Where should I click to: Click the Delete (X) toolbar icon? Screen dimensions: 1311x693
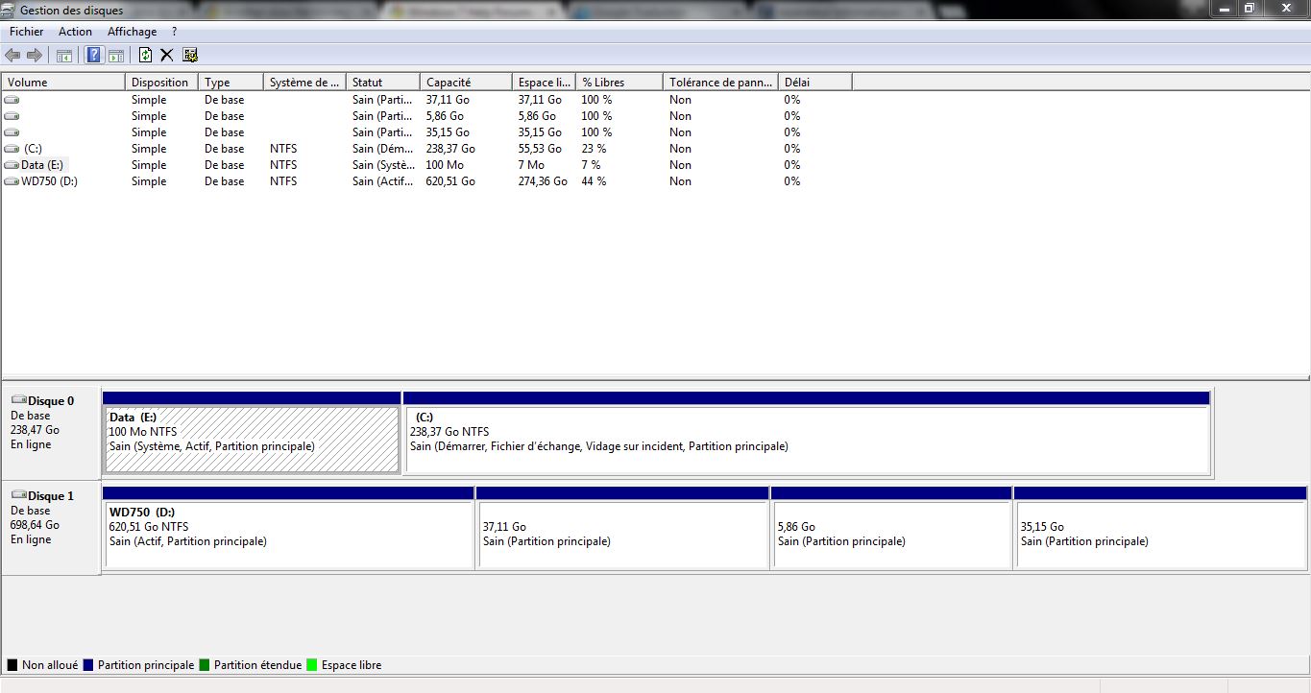(x=167, y=55)
